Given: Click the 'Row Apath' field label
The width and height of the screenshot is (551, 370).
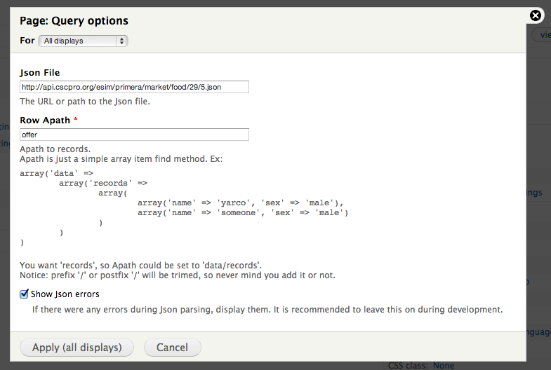Looking at the screenshot, I should (x=45, y=121).
